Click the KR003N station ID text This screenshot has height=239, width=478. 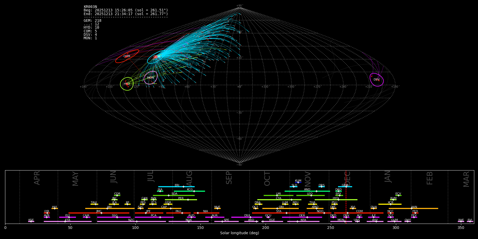90,7
